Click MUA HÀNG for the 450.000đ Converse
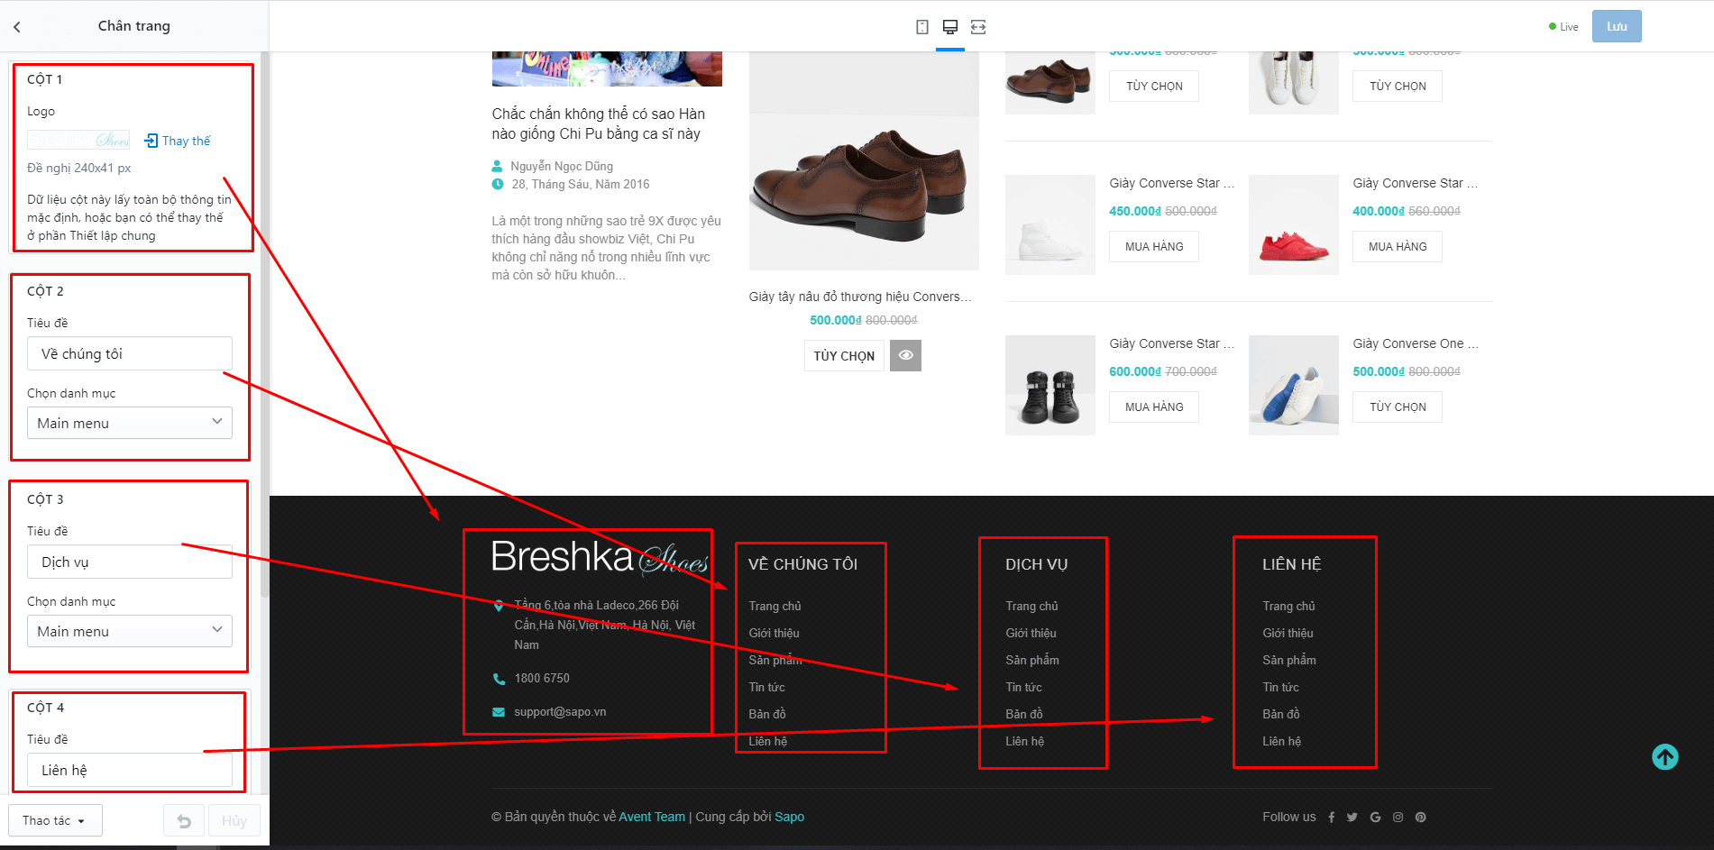The width and height of the screenshot is (1714, 850). [1154, 247]
